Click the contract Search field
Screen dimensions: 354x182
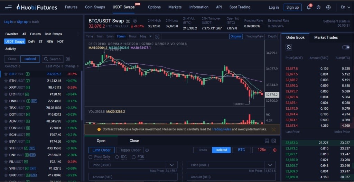[x=53, y=59]
